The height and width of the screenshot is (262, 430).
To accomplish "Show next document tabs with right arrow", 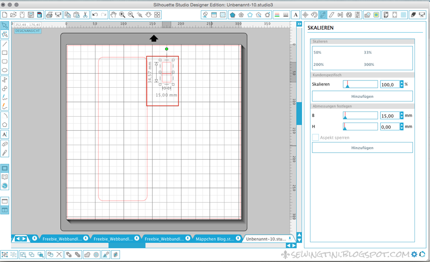I will [24, 239].
